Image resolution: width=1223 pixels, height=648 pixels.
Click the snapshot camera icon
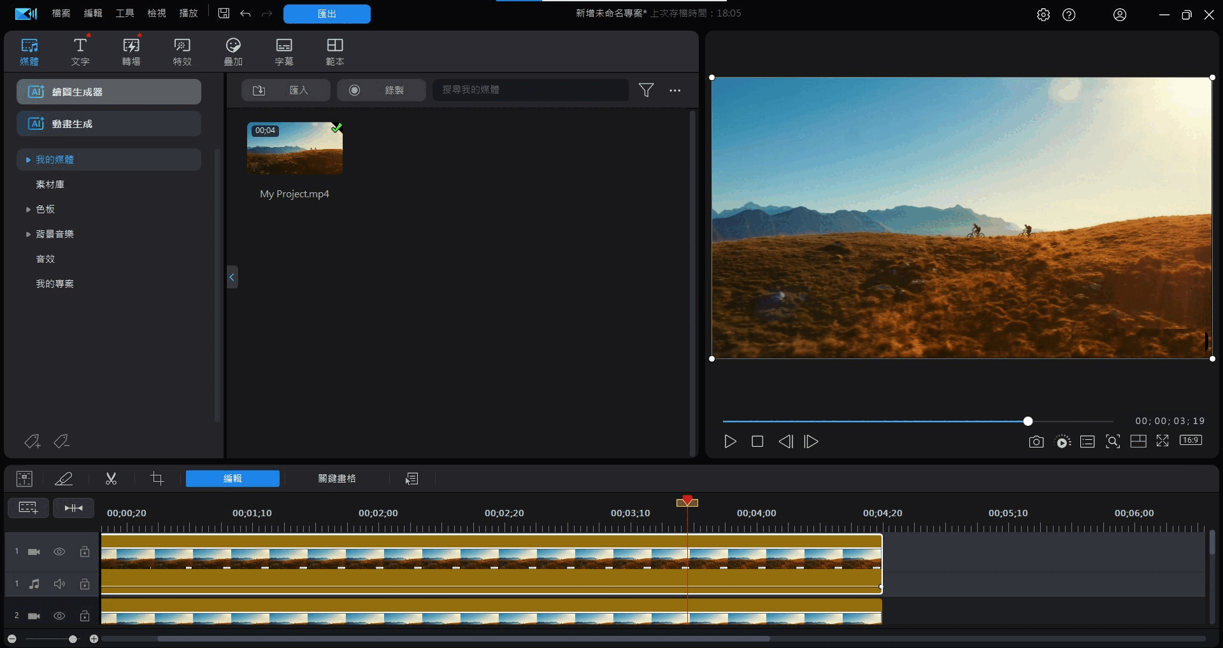pyautogui.click(x=1036, y=442)
